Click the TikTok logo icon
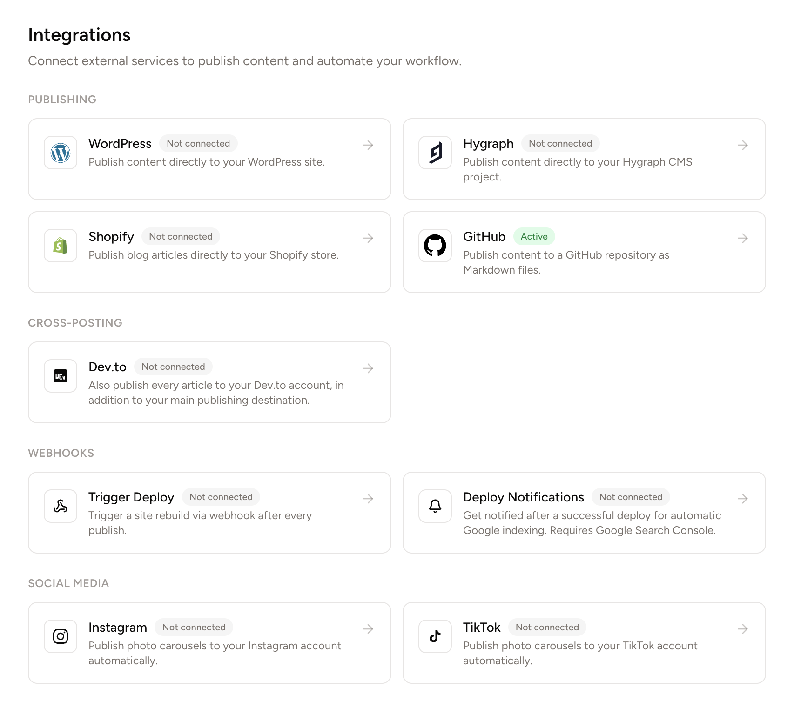This screenshot has width=794, height=708. [435, 636]
